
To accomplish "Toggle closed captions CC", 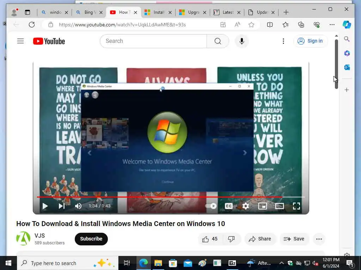I will click(x=228, y=206).
